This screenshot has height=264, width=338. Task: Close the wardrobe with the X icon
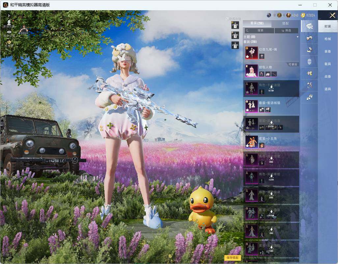[332, 15]
